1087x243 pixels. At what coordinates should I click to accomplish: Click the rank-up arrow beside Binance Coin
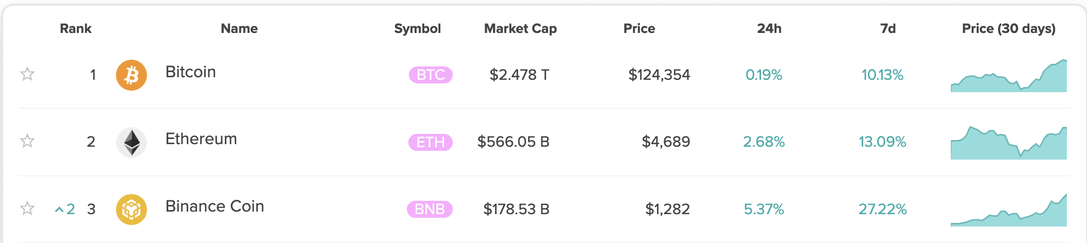click(59, 210)
